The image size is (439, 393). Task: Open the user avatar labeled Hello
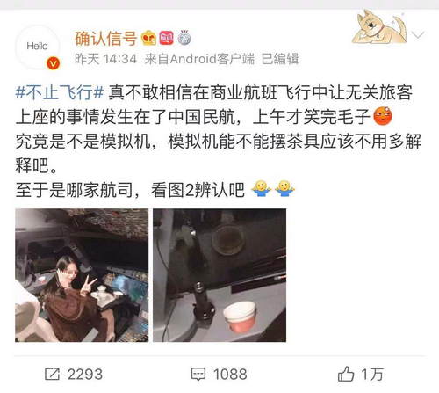click(x=38, y=47)
